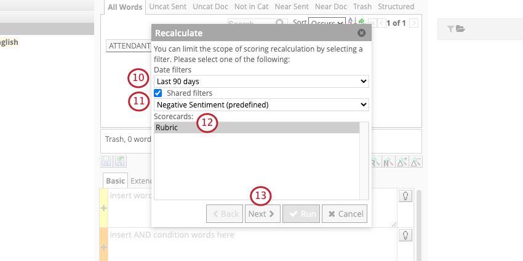Screen dimensions: 523x261
Task: Click the filter funnel folder icon
Action: [456, 29]
